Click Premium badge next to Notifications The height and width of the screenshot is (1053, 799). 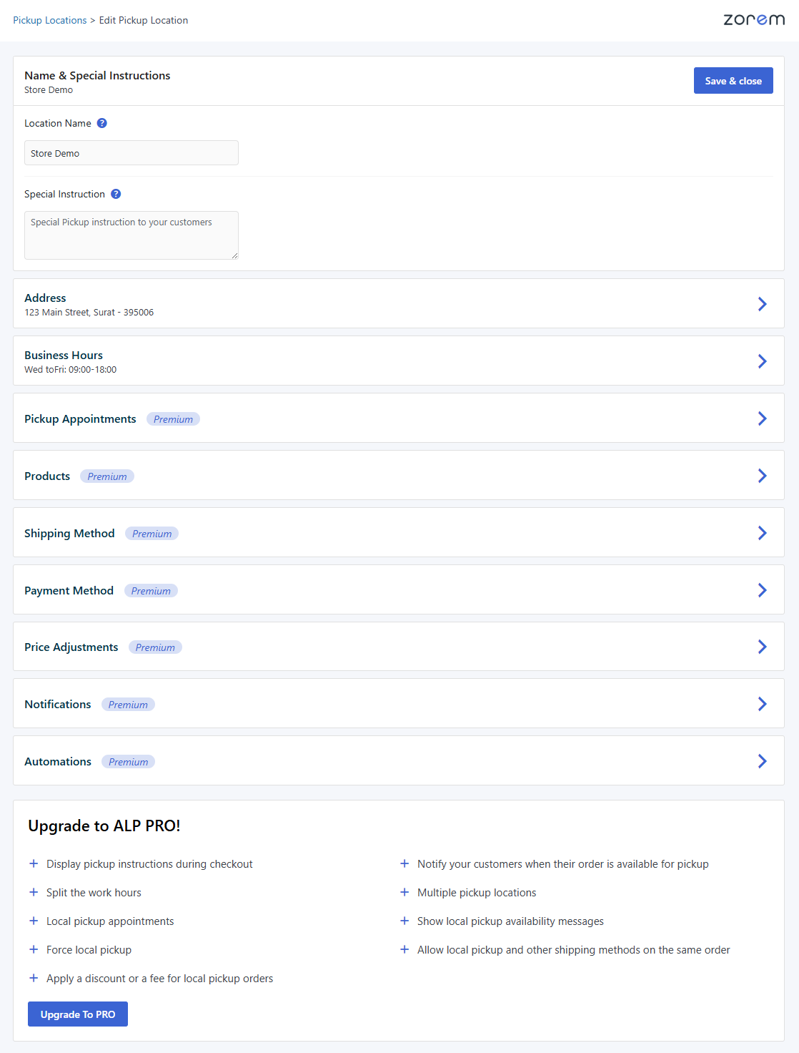click(128, 705)
